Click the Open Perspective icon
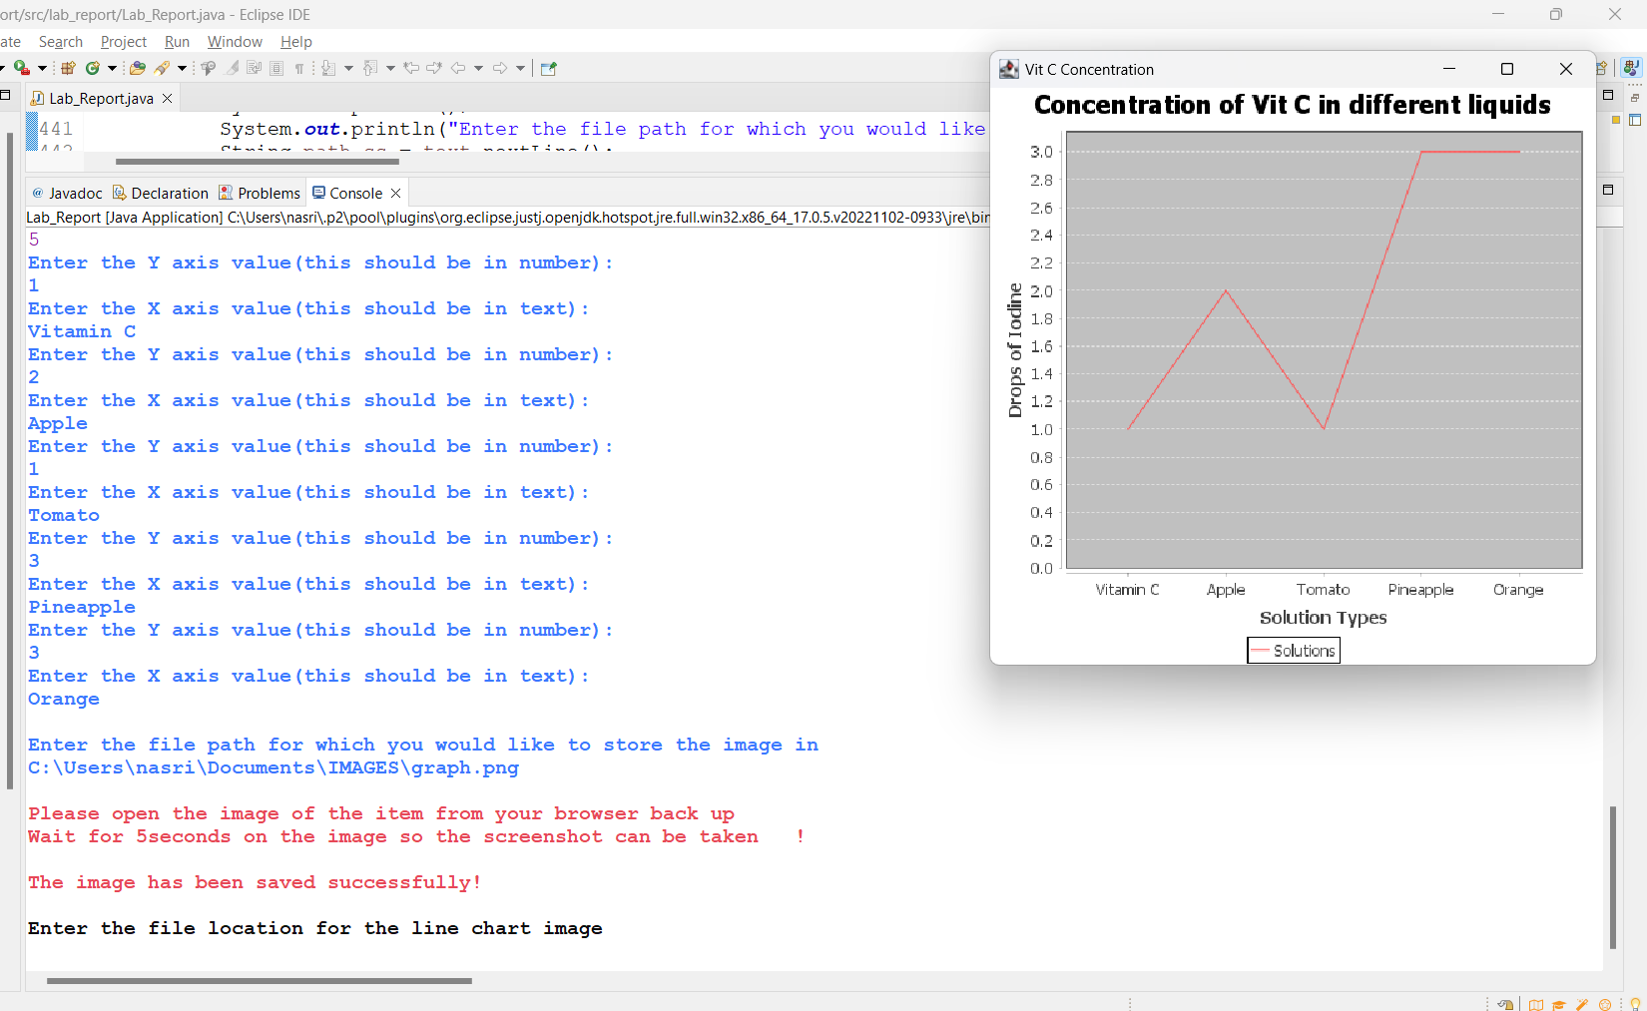The height and width of the screenshot is (1011, 1647). click(1602, 68)
